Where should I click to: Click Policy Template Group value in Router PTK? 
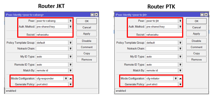click(x=162, y=43)
